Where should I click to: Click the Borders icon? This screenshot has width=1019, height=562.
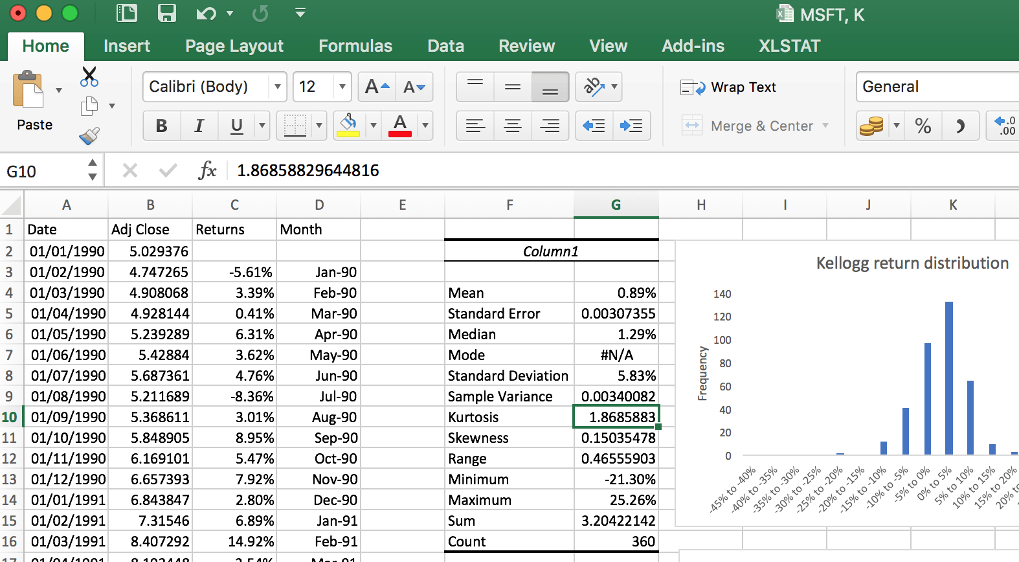295,126
